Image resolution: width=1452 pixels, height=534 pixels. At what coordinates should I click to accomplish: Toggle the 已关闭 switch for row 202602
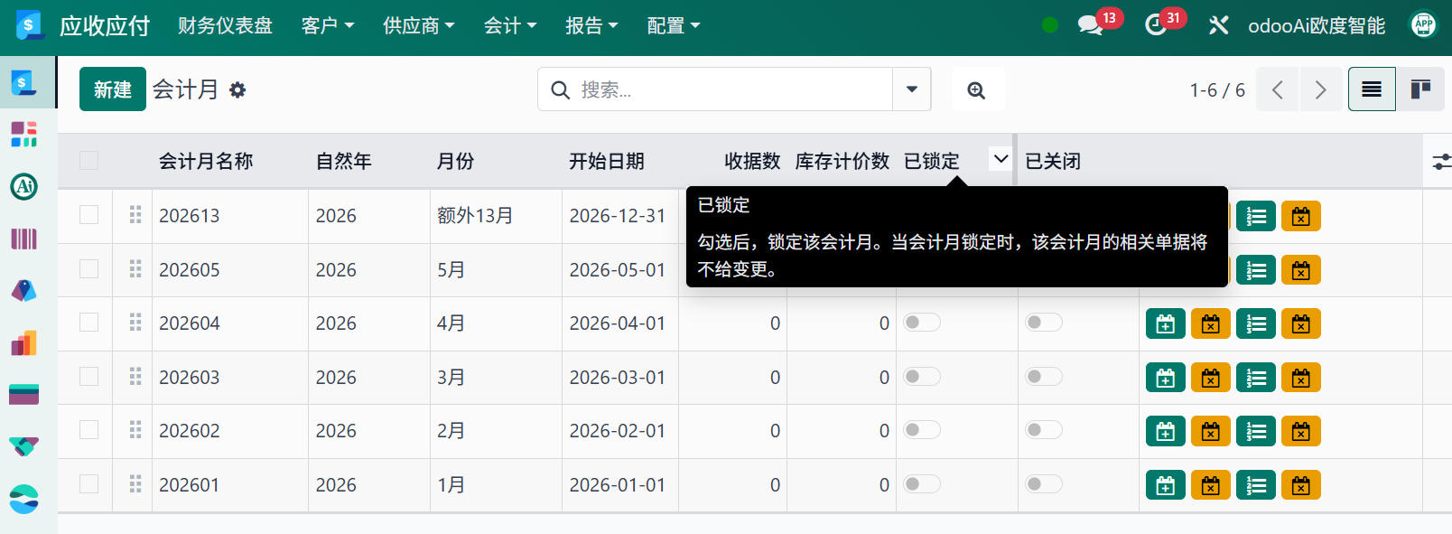(x=1044, y=430)
